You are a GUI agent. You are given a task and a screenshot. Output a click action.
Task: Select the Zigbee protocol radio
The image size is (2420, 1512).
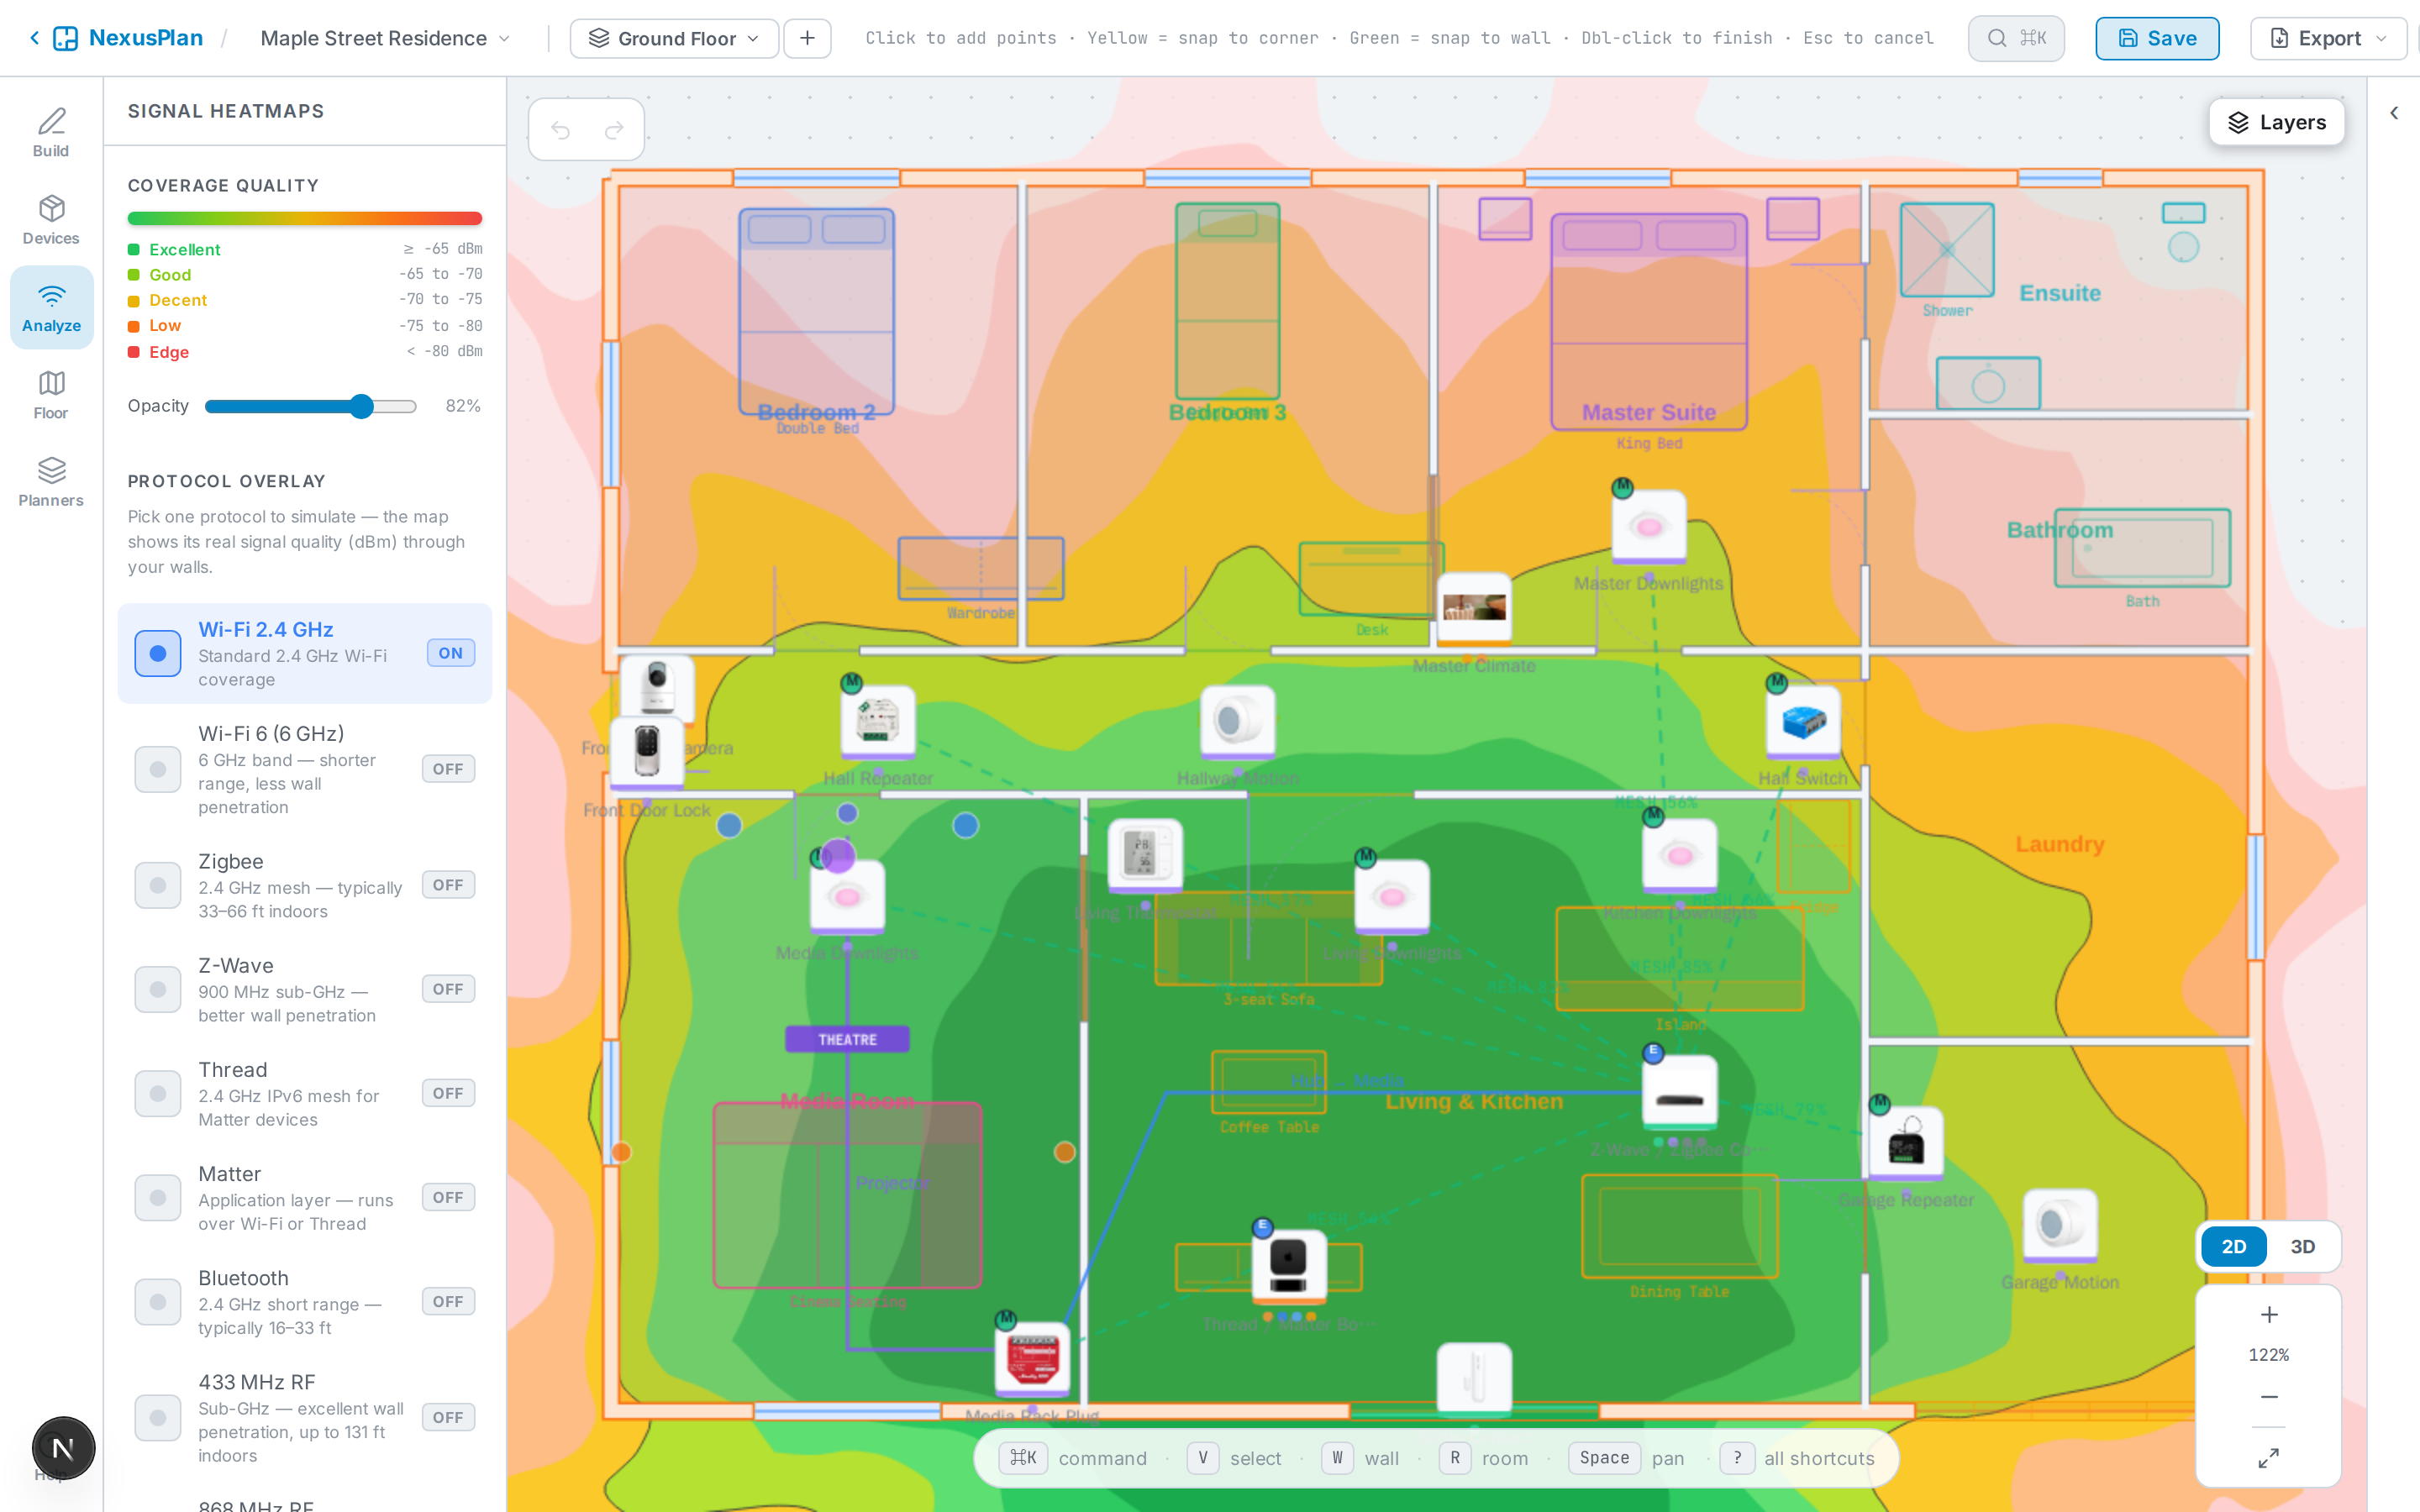[158, 886]
